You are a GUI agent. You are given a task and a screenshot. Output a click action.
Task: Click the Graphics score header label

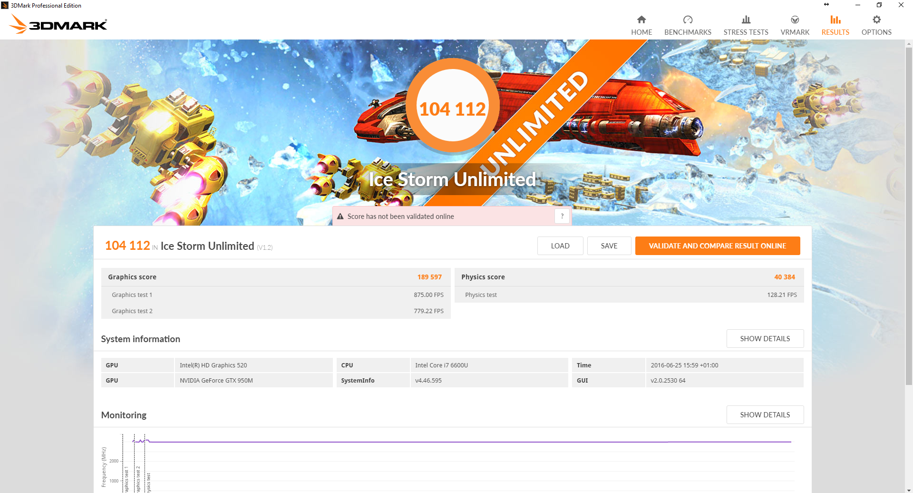coord(132,277)
